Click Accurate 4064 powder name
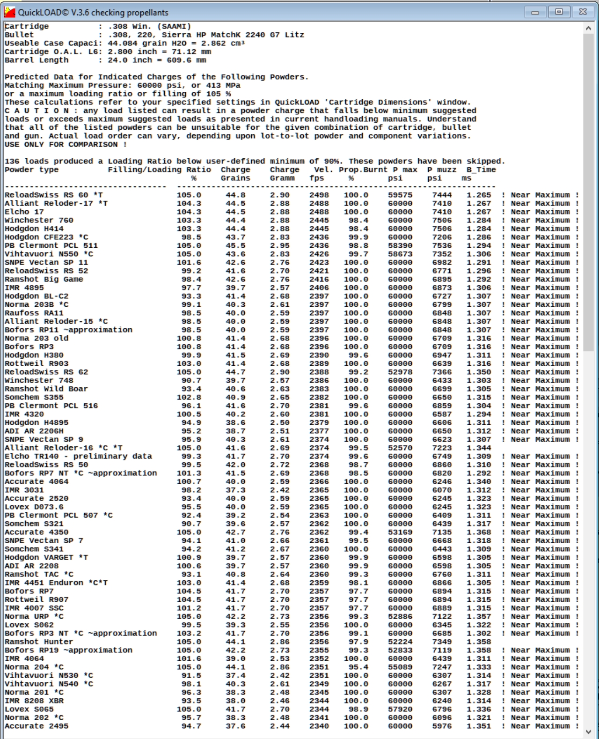 point(37,482)
